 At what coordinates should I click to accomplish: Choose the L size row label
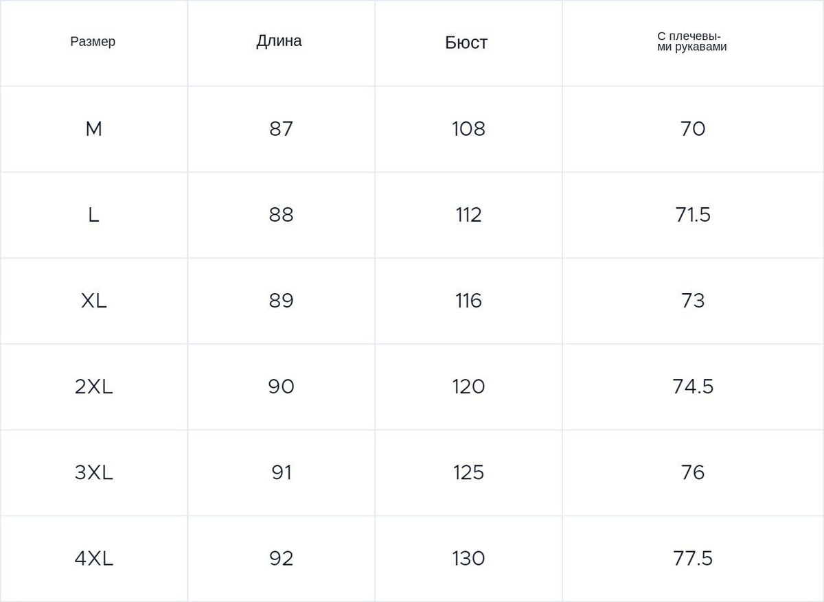93,215
